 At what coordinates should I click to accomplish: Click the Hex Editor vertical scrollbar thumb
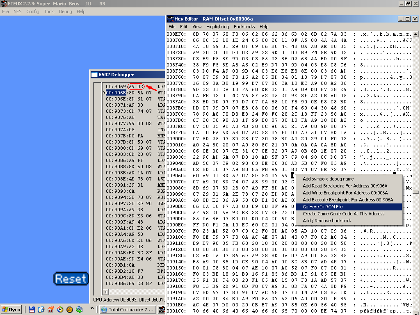pos(415,192)
